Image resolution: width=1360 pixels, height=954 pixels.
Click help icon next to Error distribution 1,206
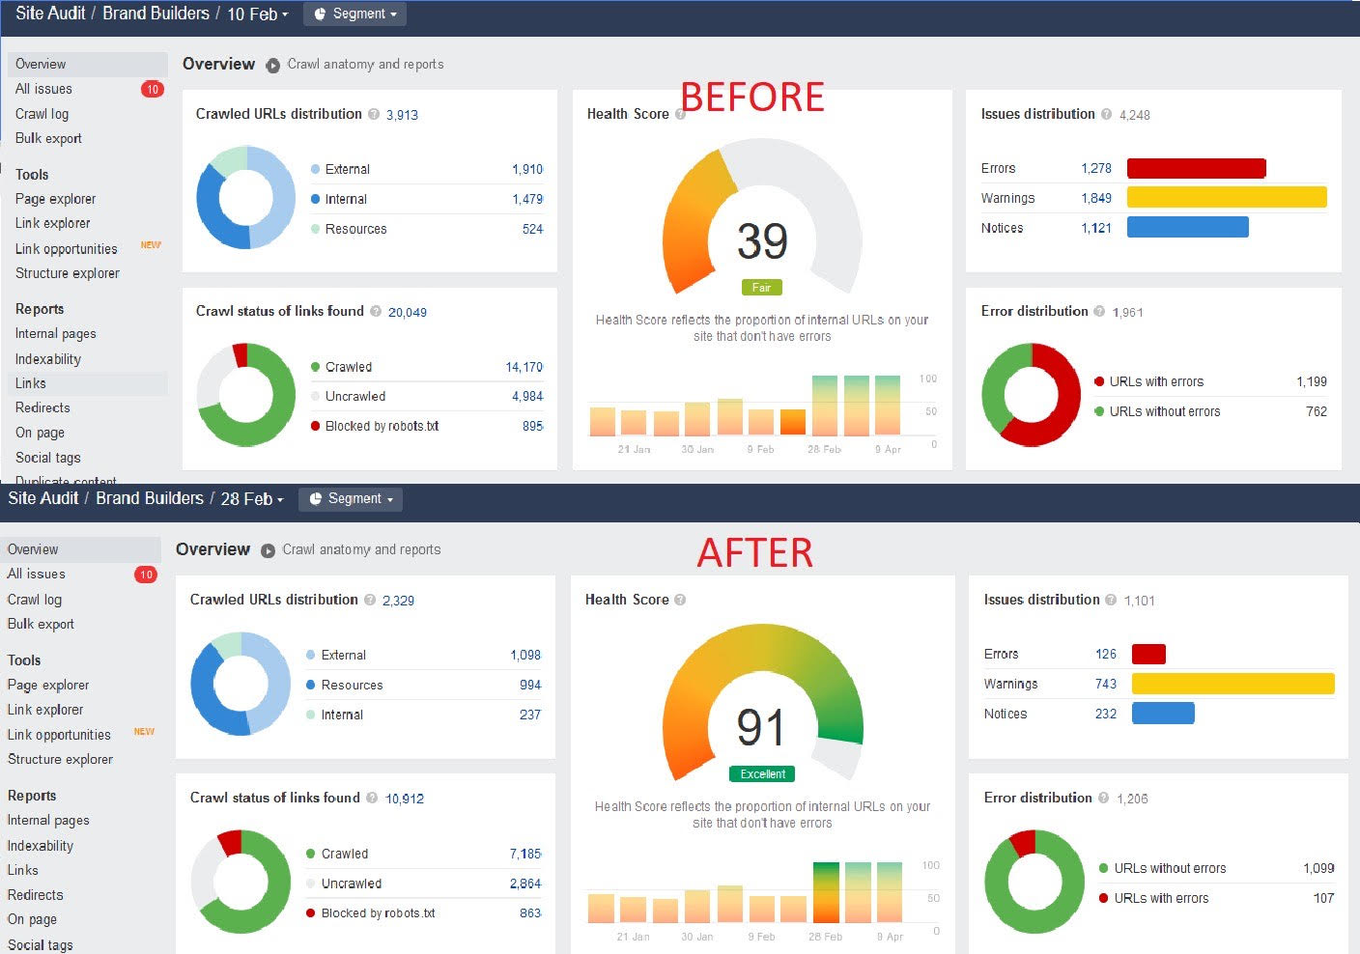point(1103,798)
